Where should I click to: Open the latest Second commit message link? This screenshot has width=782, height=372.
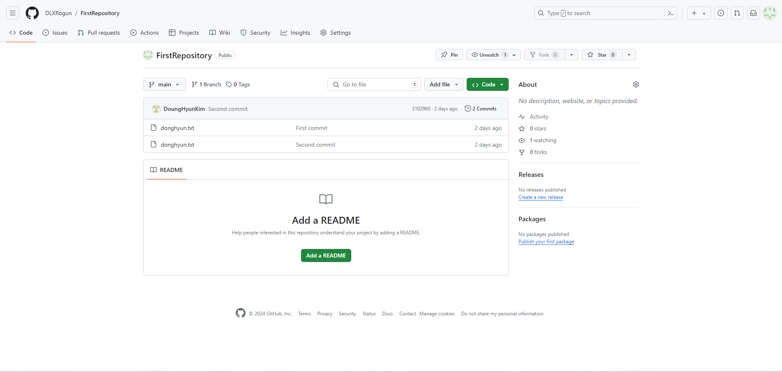228,109
